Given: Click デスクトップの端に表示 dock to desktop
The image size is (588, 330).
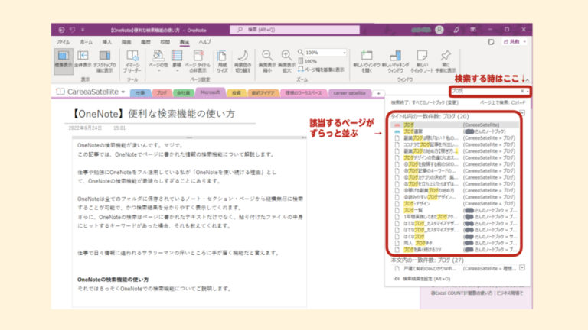Looking at the screenshot, I should [105, 61].
